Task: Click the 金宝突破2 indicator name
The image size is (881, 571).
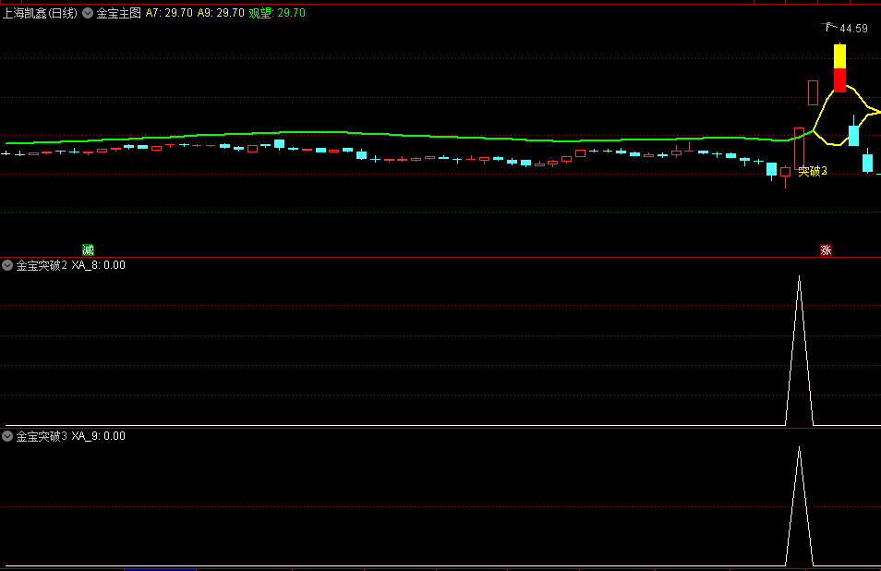Action: [42, 265]
